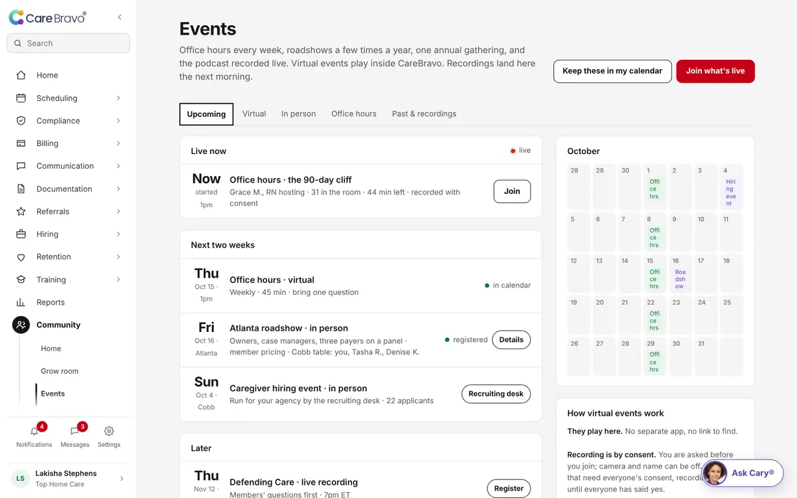Click "Office hours · virtual" event title
The image size is (797, 498).
point(272,280)
